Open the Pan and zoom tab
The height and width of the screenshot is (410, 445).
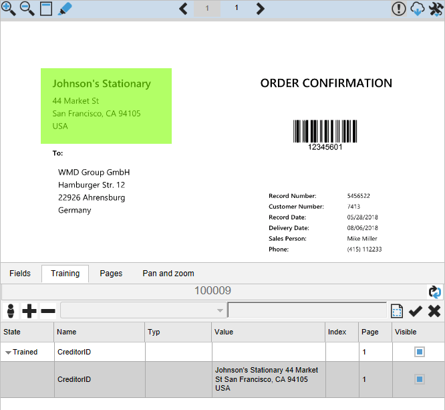point(168,274)
